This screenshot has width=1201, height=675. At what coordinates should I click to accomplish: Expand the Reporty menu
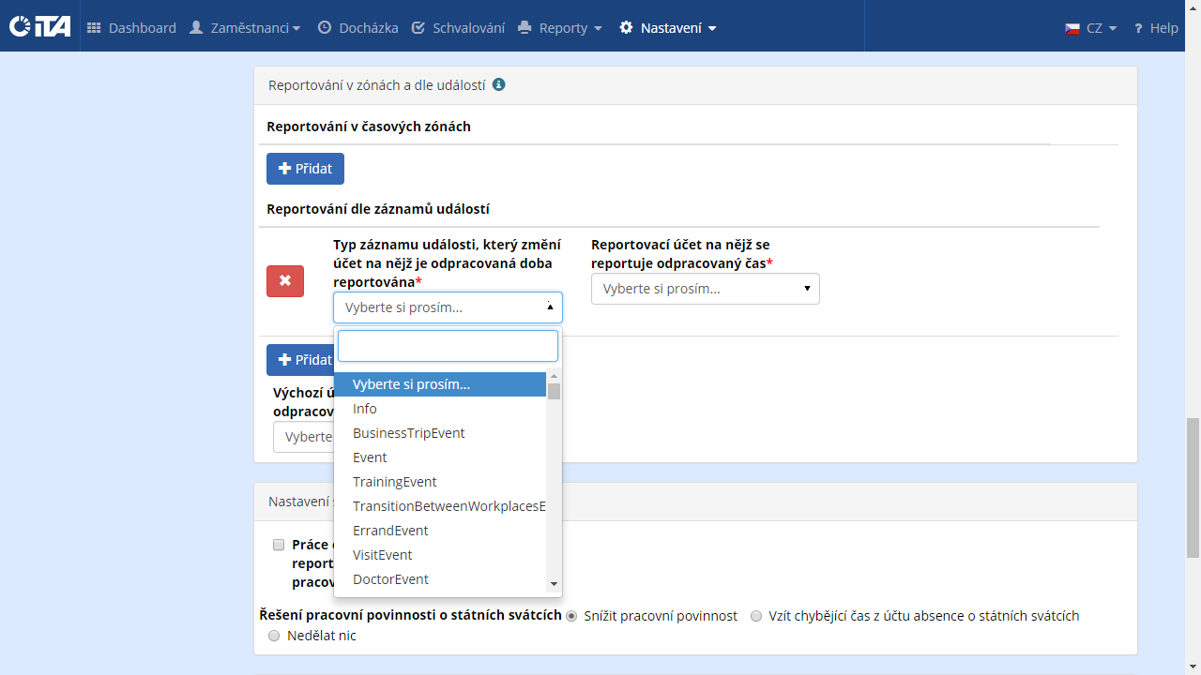(560, 28)
